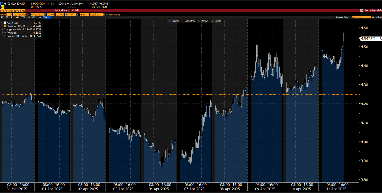Expand the CBBT source dropdown
Image resolution: width=382 pixels, height=193 pixels.
point(84,15)
